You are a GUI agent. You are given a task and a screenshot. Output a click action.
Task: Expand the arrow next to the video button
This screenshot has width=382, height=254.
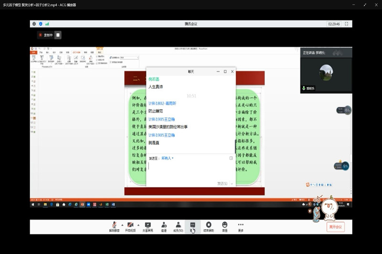click(x=138, y=224)
